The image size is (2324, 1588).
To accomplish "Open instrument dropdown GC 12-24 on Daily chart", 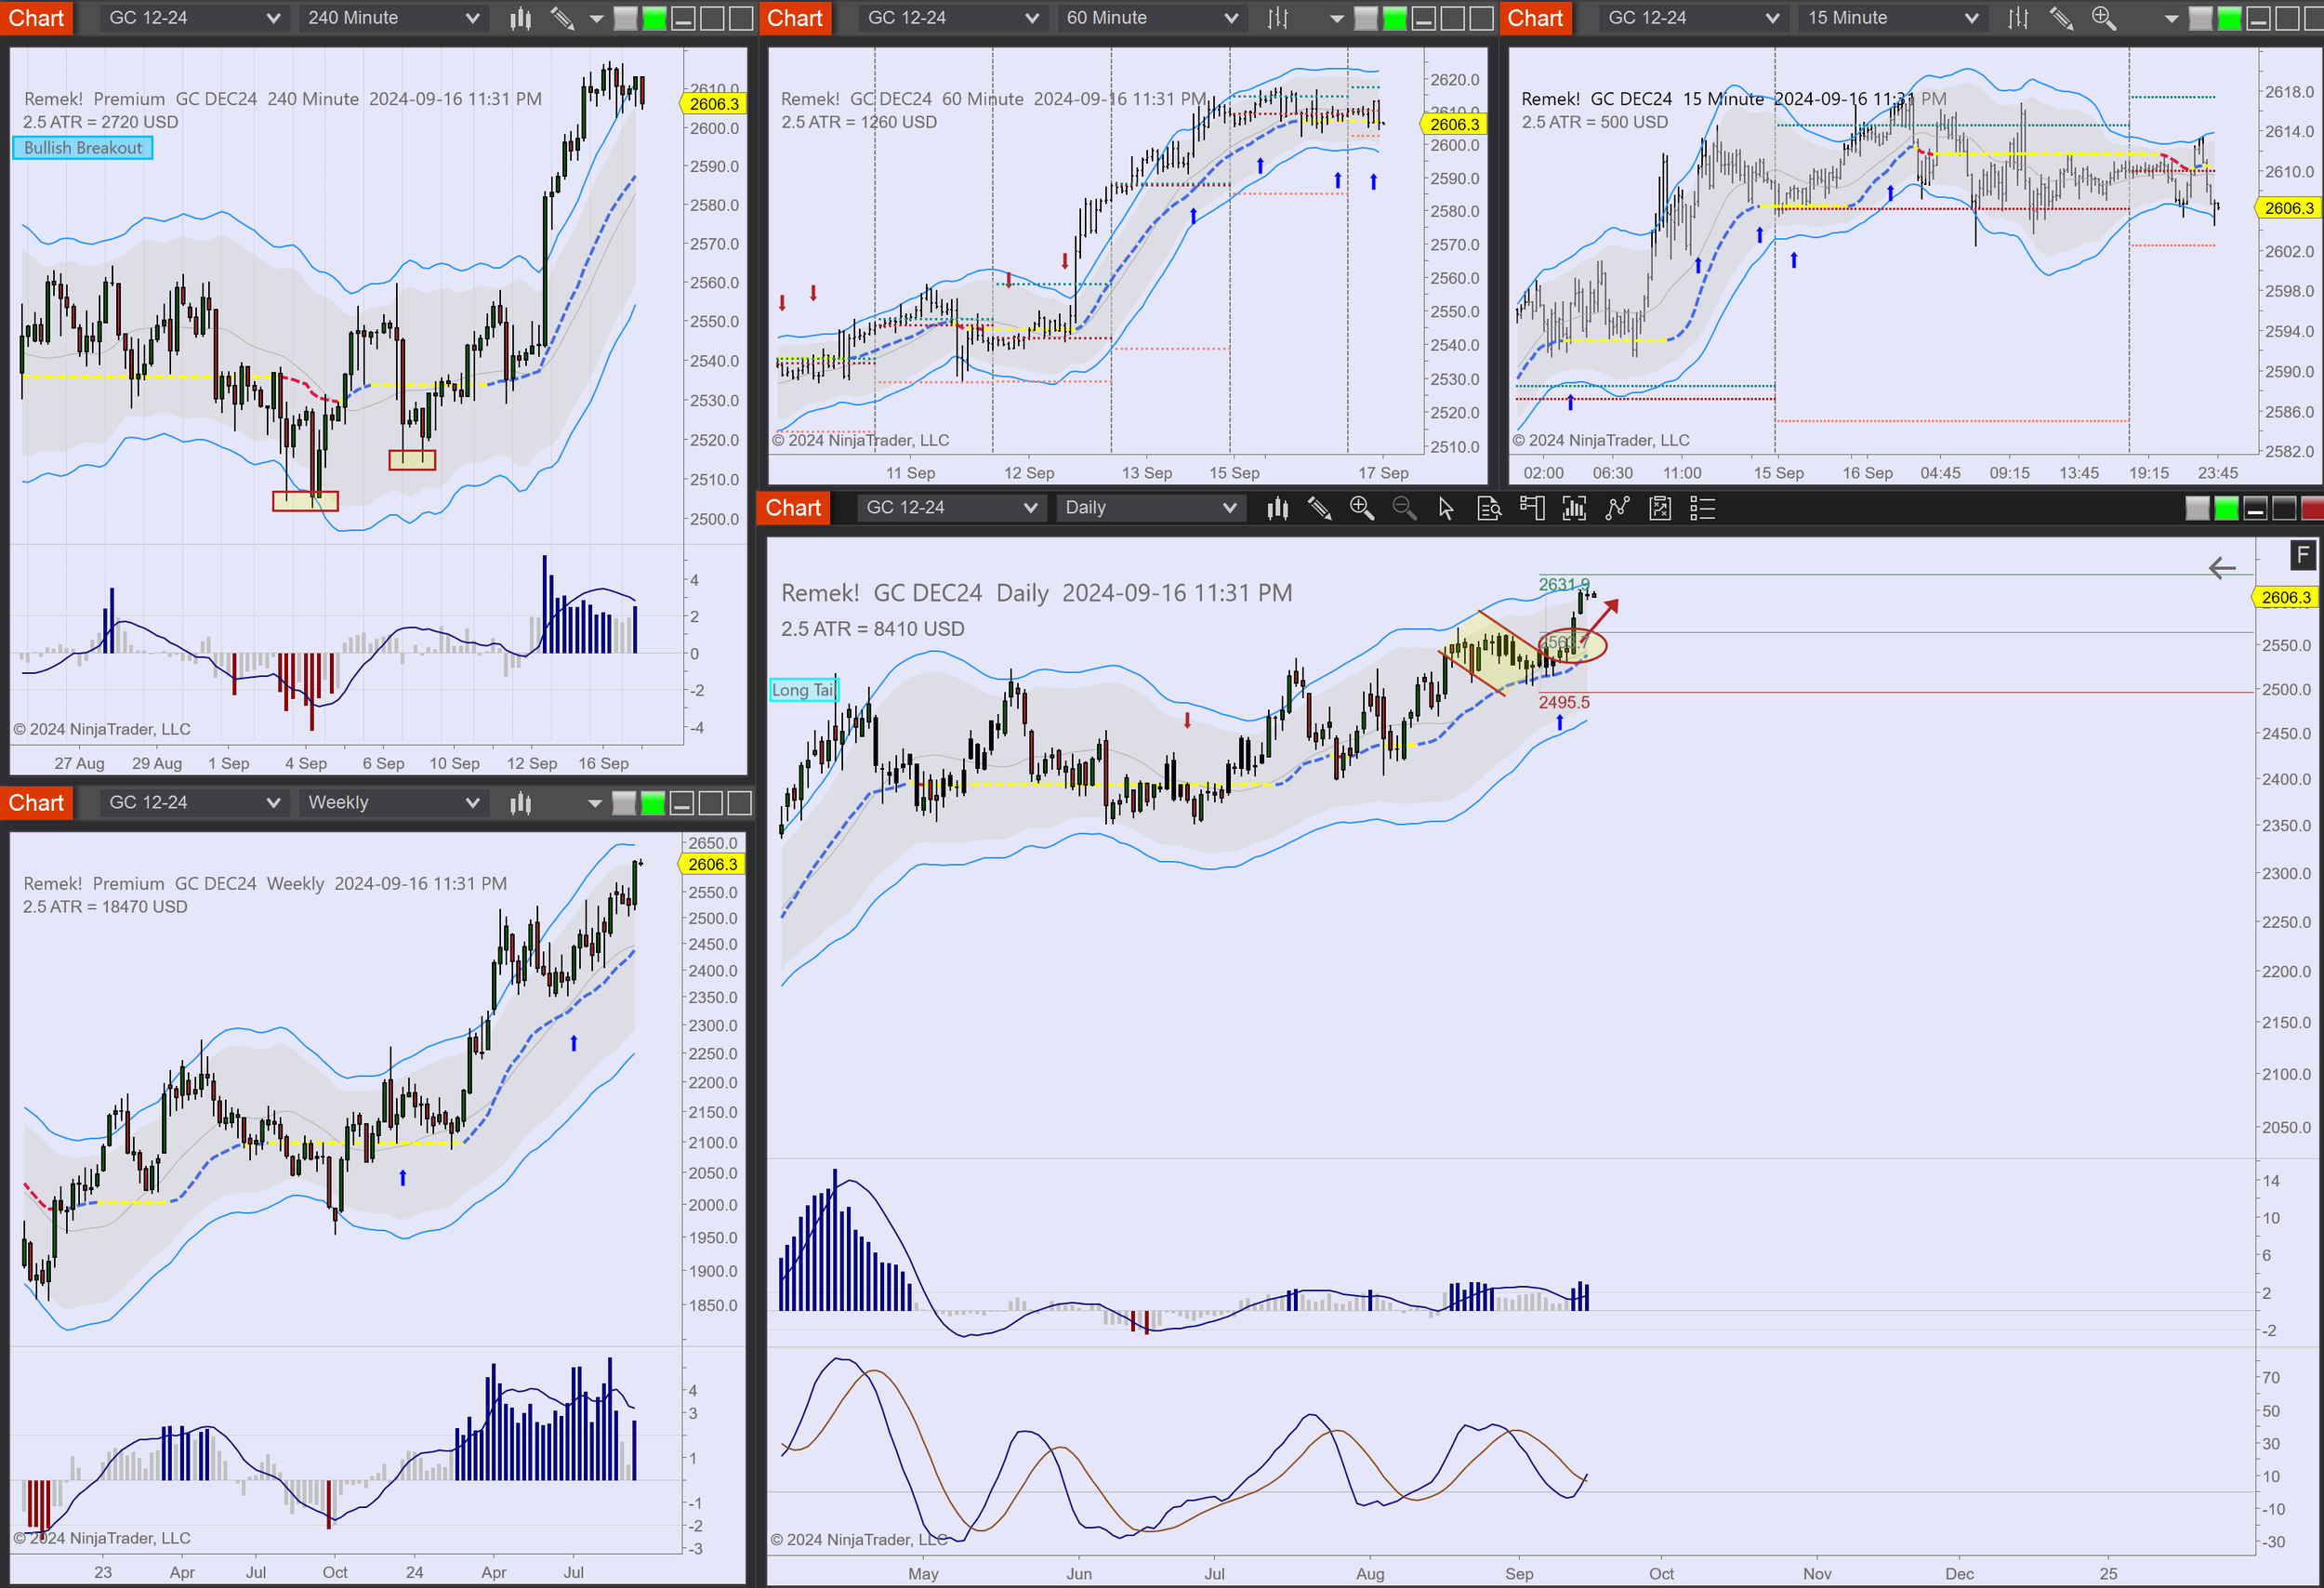I will pos(951,508).
